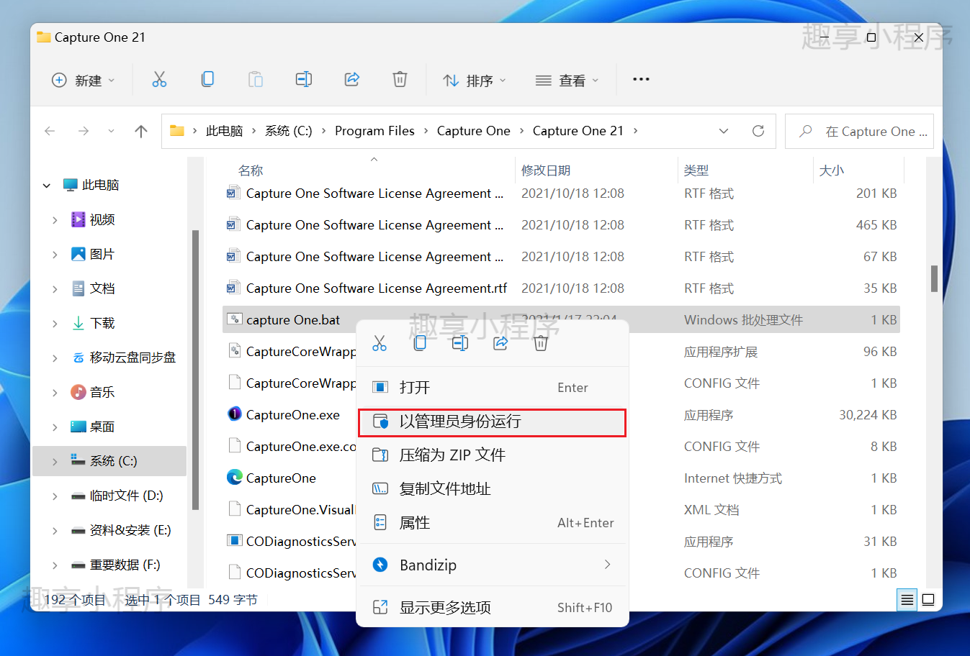Viewport: 970px width, 656px height.
Task: Choose 以管理员身份运行 from context menu
Action: [493, 422]
